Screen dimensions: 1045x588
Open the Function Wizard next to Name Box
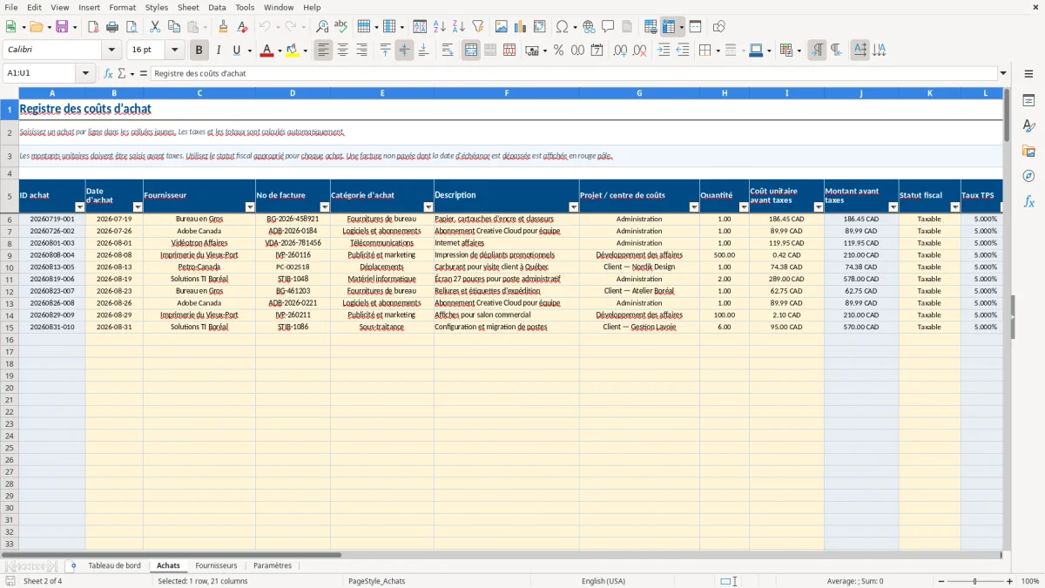point(108,73)
